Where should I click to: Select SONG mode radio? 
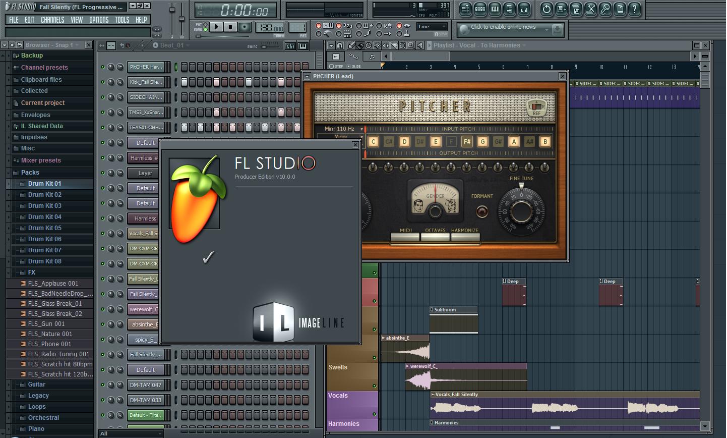[205, 29]
